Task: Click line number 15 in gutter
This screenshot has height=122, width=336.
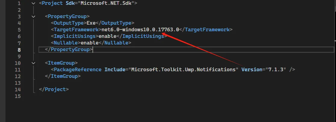Action: coord(18,96)
